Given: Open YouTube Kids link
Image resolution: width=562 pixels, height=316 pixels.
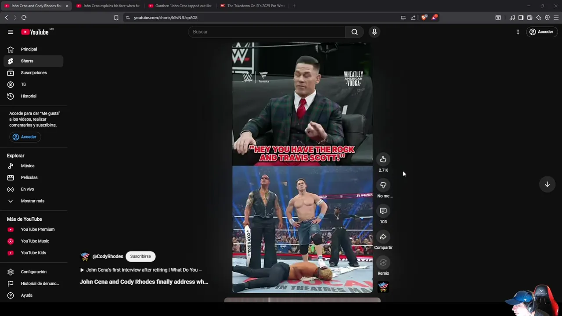Looking at the screenshot, I should click(x=33, y=253).
